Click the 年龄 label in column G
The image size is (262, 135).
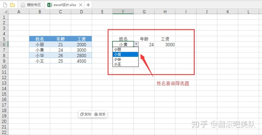click(144, 39)
